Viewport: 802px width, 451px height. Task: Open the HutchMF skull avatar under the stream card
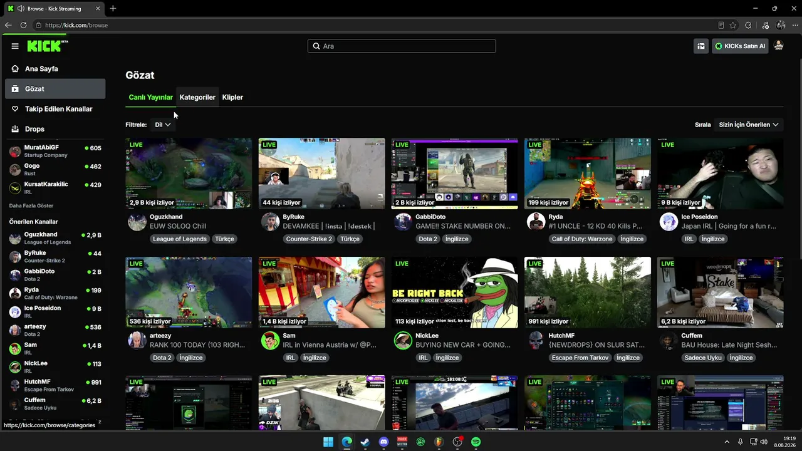coord(536,341)
